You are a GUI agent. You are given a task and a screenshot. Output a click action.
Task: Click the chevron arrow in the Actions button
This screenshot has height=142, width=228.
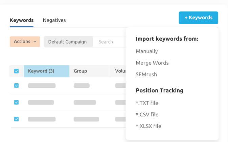coord(35,42)
